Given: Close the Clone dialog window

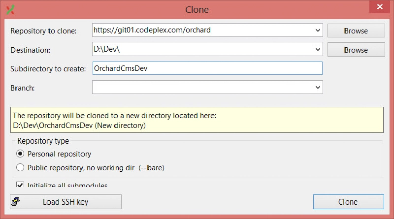Looking at the screenshot, I should (x=379, y=7).
